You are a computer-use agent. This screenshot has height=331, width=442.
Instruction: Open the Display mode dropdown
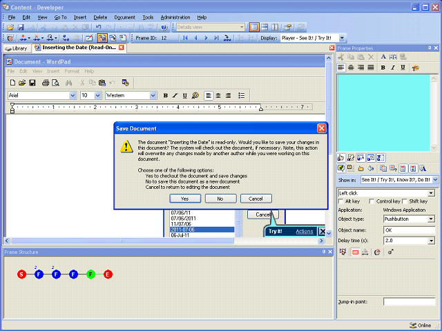click(342, 38)
